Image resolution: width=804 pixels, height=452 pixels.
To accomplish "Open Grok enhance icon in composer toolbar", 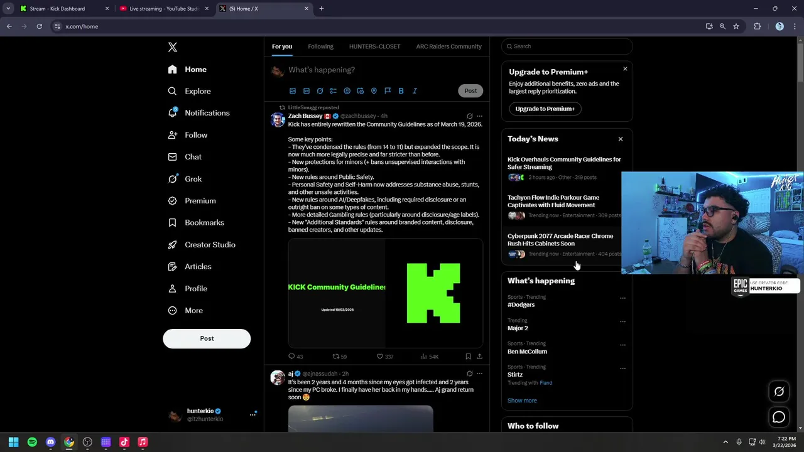I will click(x=320, y=91).
